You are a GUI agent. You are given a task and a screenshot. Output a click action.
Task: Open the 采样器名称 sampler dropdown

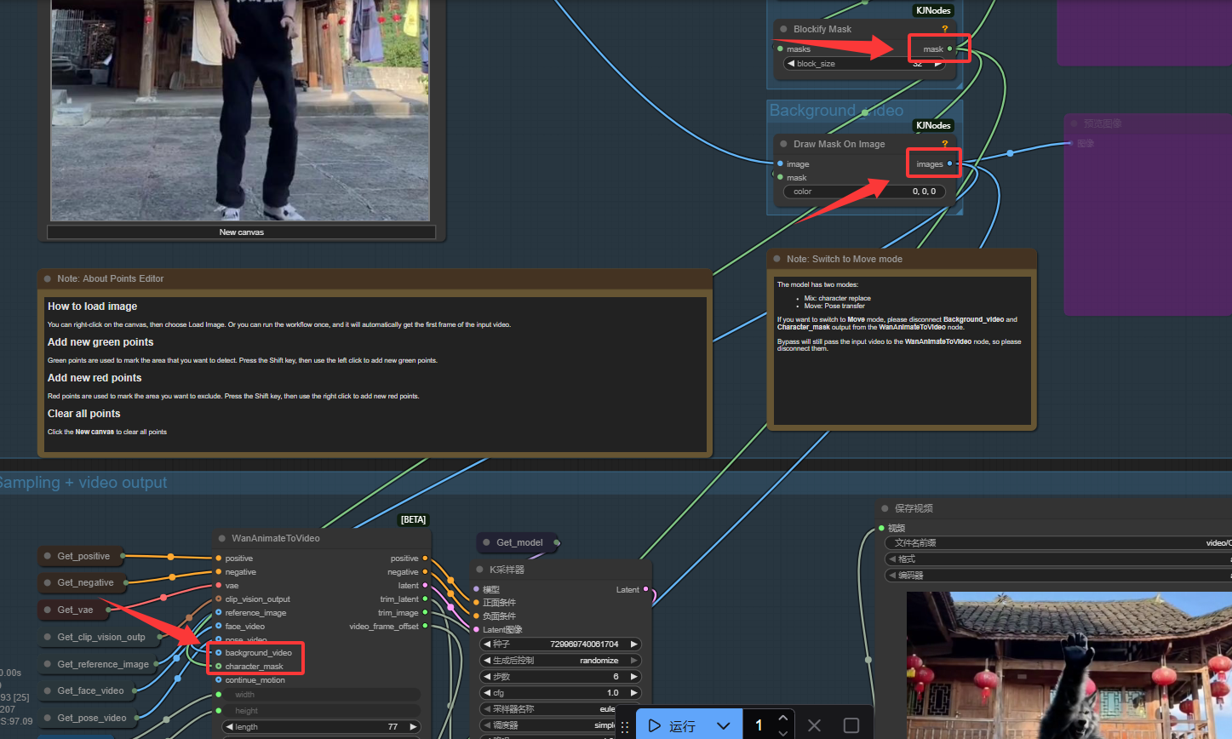(561, 709)
